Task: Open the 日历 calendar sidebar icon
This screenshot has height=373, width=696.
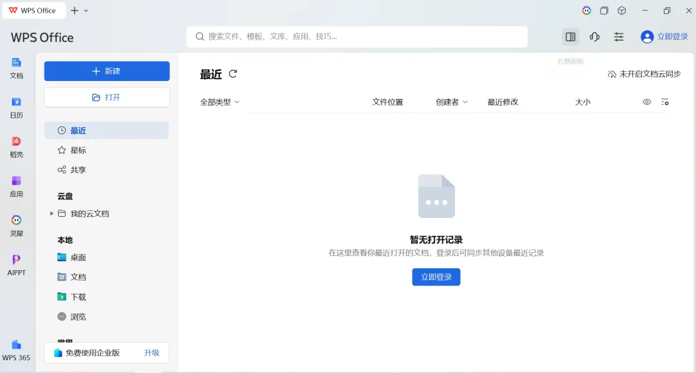Action: tap(16, 107)
